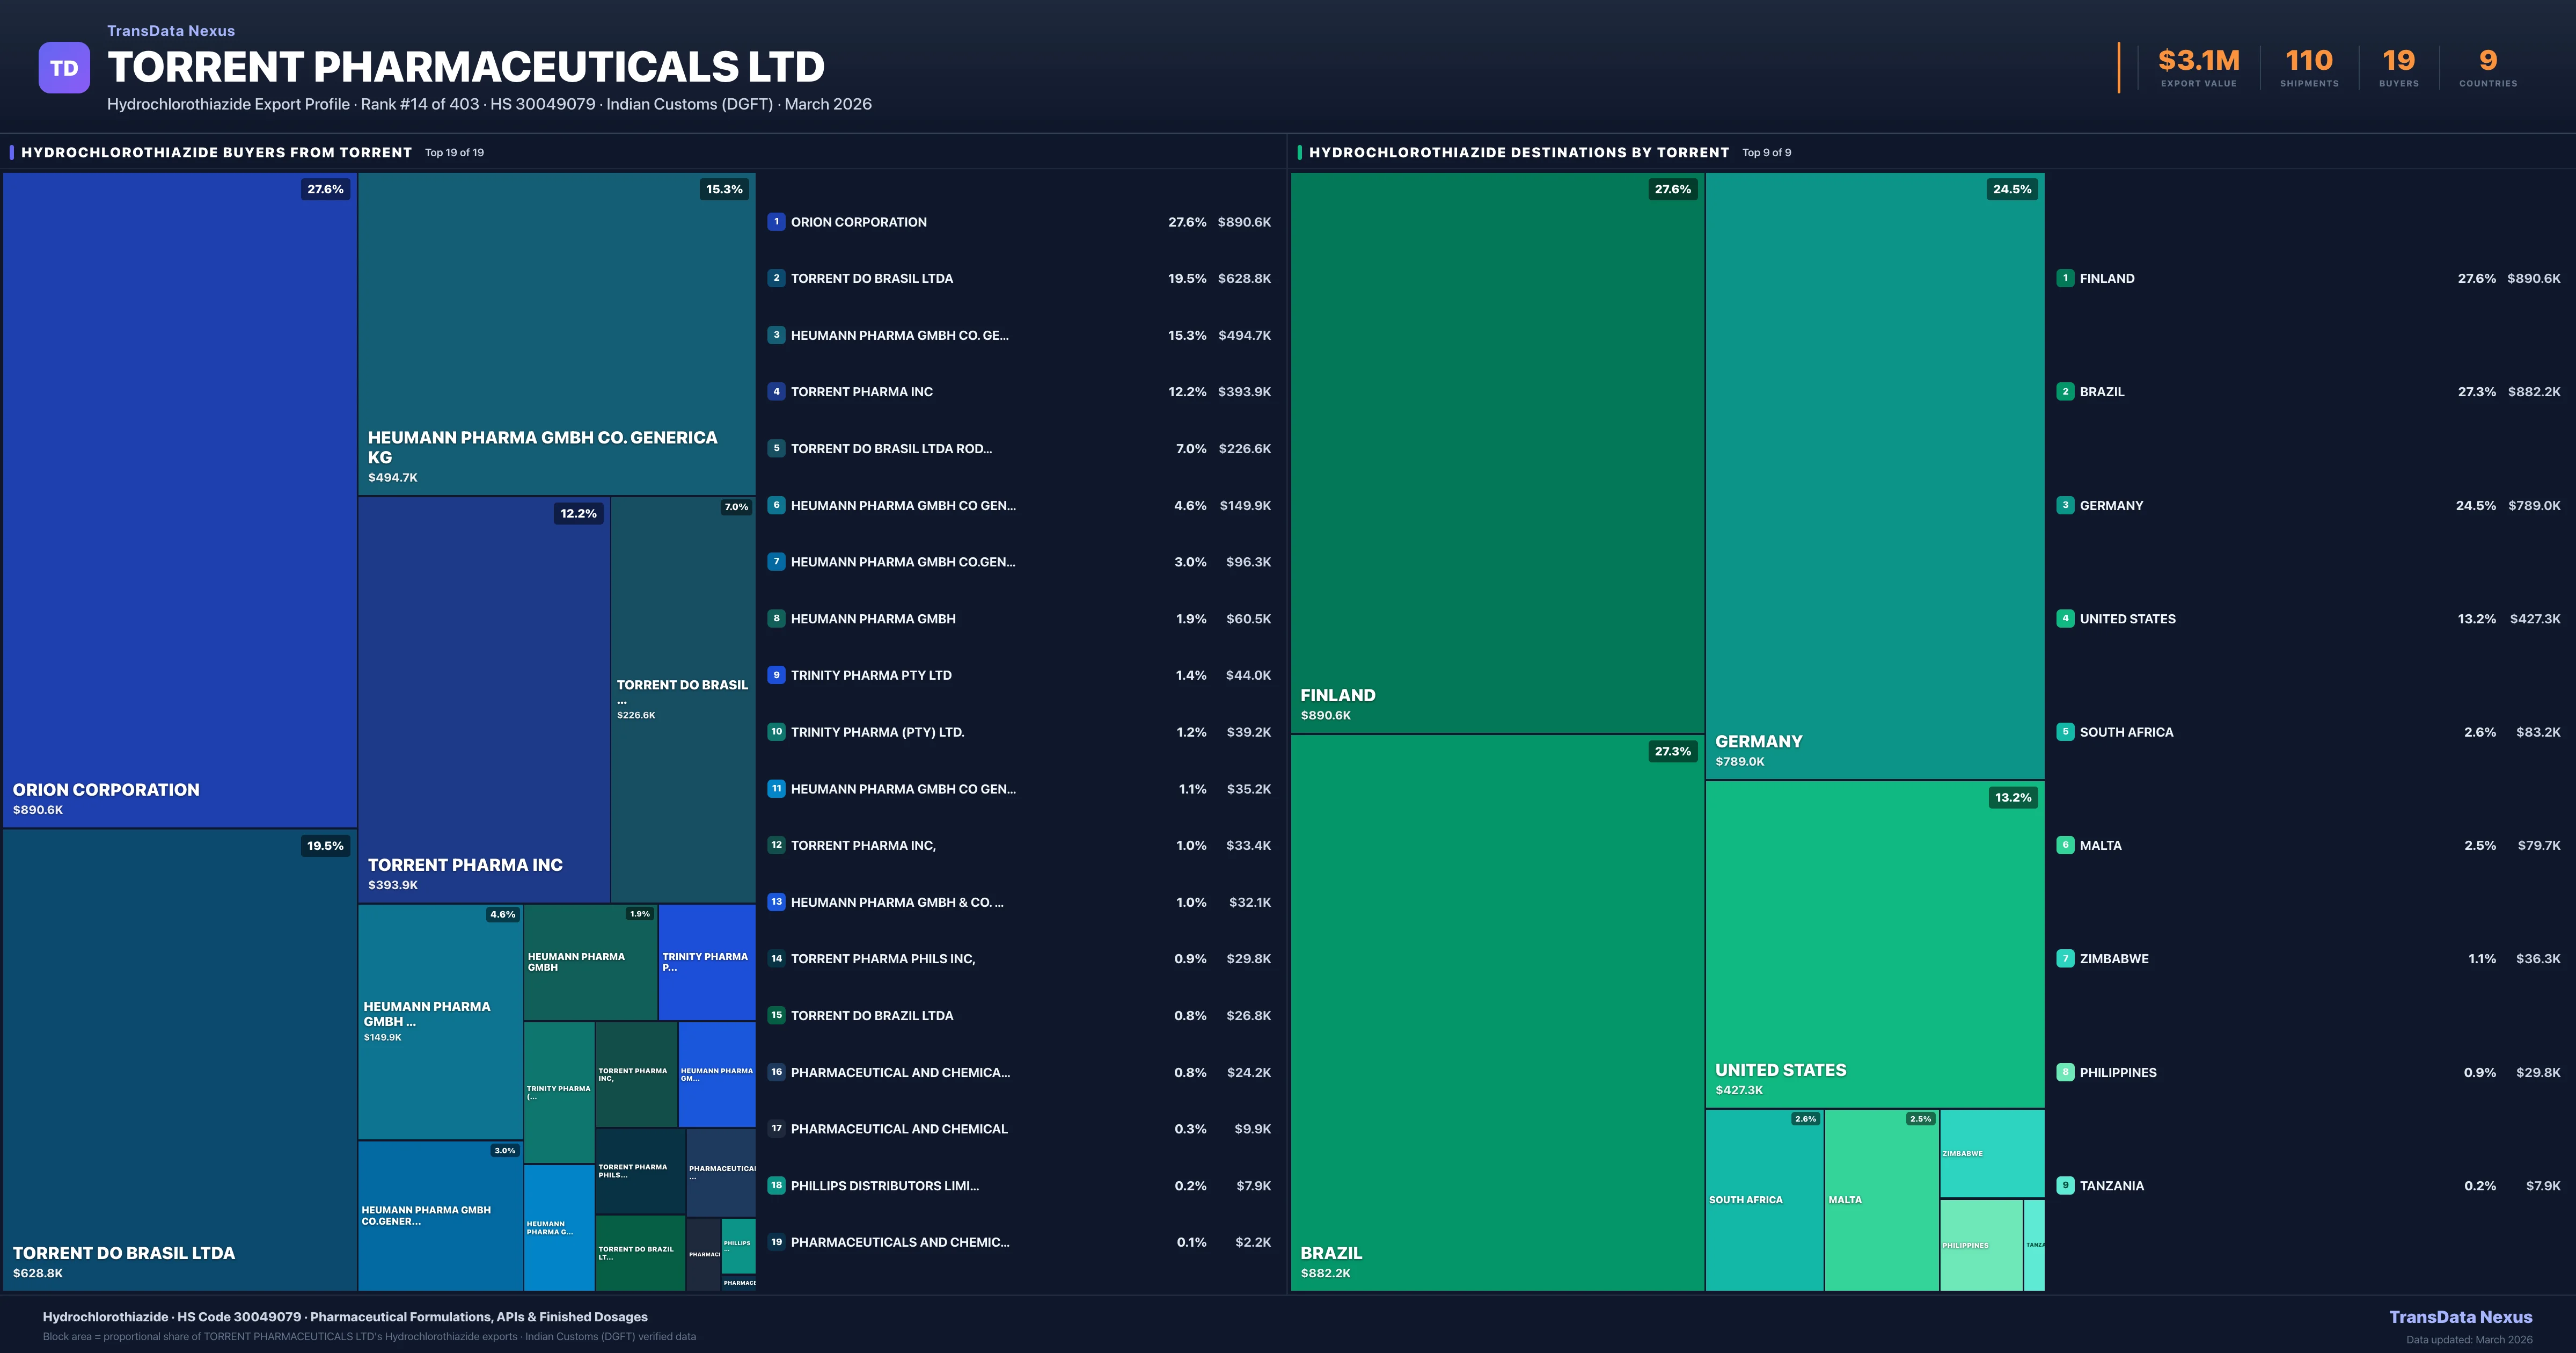Click rank badge 9 beside Trinity Pharma Pty Ltd
The image size is (2576, 1353).
(776, 675)
